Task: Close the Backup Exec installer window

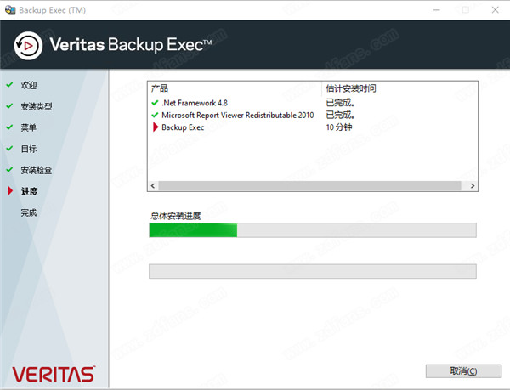Action: coord(495,10)
